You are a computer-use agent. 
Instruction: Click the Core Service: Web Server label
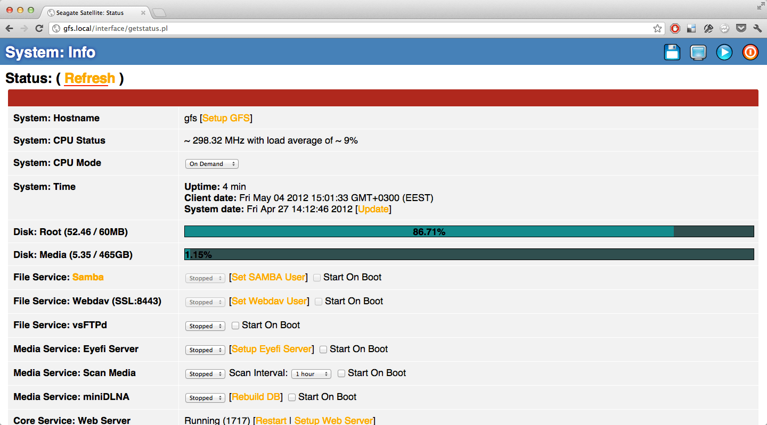pos(72,420)
